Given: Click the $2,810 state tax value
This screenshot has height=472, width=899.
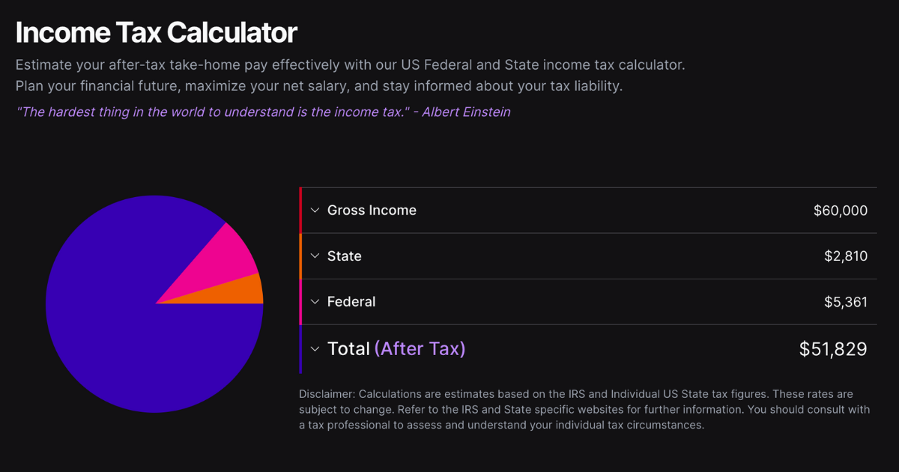Looking at the screenshot, I should click(845, 255).
